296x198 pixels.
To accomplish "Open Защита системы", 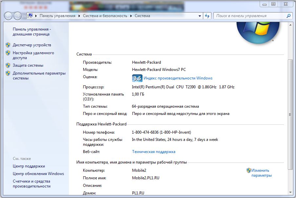I will pyautogui.click(x=28, y=65).
